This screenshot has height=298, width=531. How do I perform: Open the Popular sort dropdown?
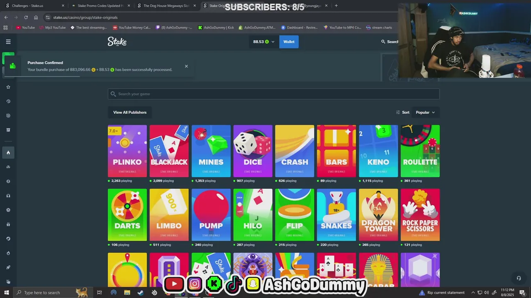425,113
